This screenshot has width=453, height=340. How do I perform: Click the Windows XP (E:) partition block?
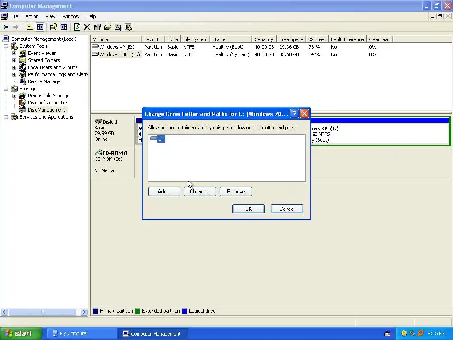click(380, 134)
